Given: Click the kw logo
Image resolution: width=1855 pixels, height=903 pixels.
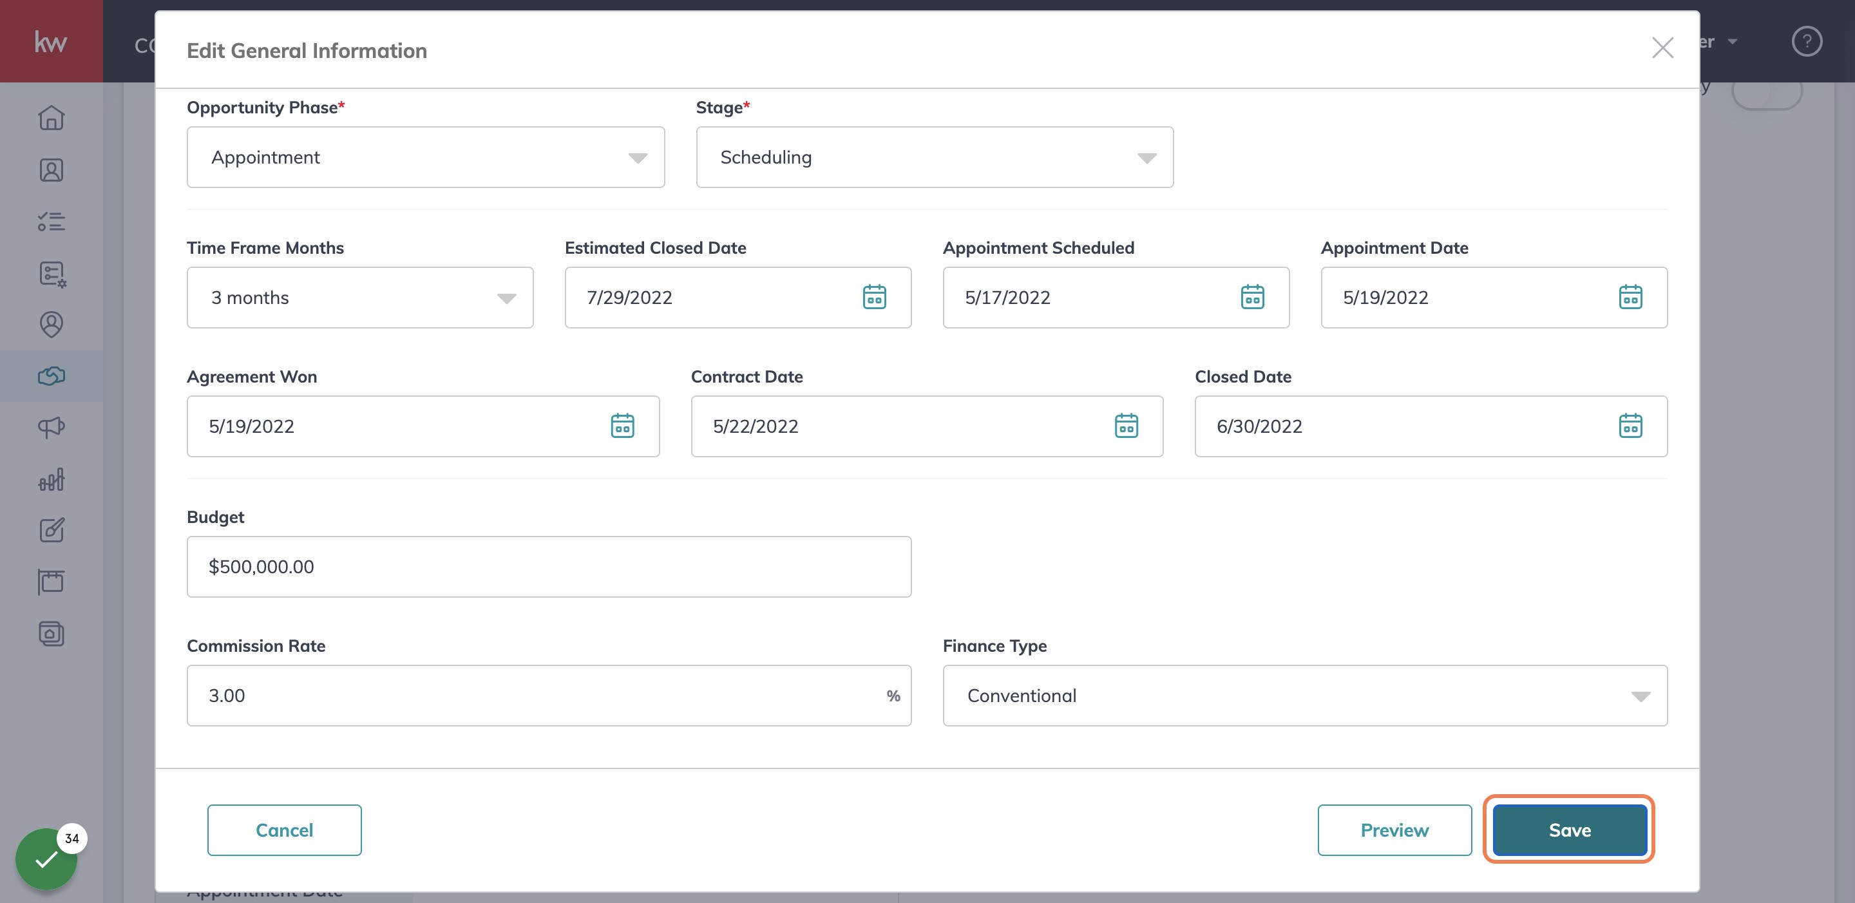Looking at the screenshot, I should point(51,41).
